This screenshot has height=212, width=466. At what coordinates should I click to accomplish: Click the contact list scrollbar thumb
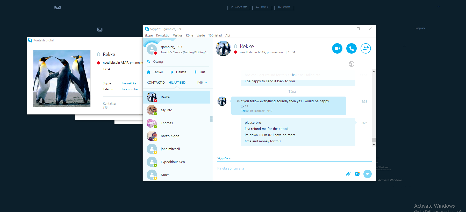211,119
